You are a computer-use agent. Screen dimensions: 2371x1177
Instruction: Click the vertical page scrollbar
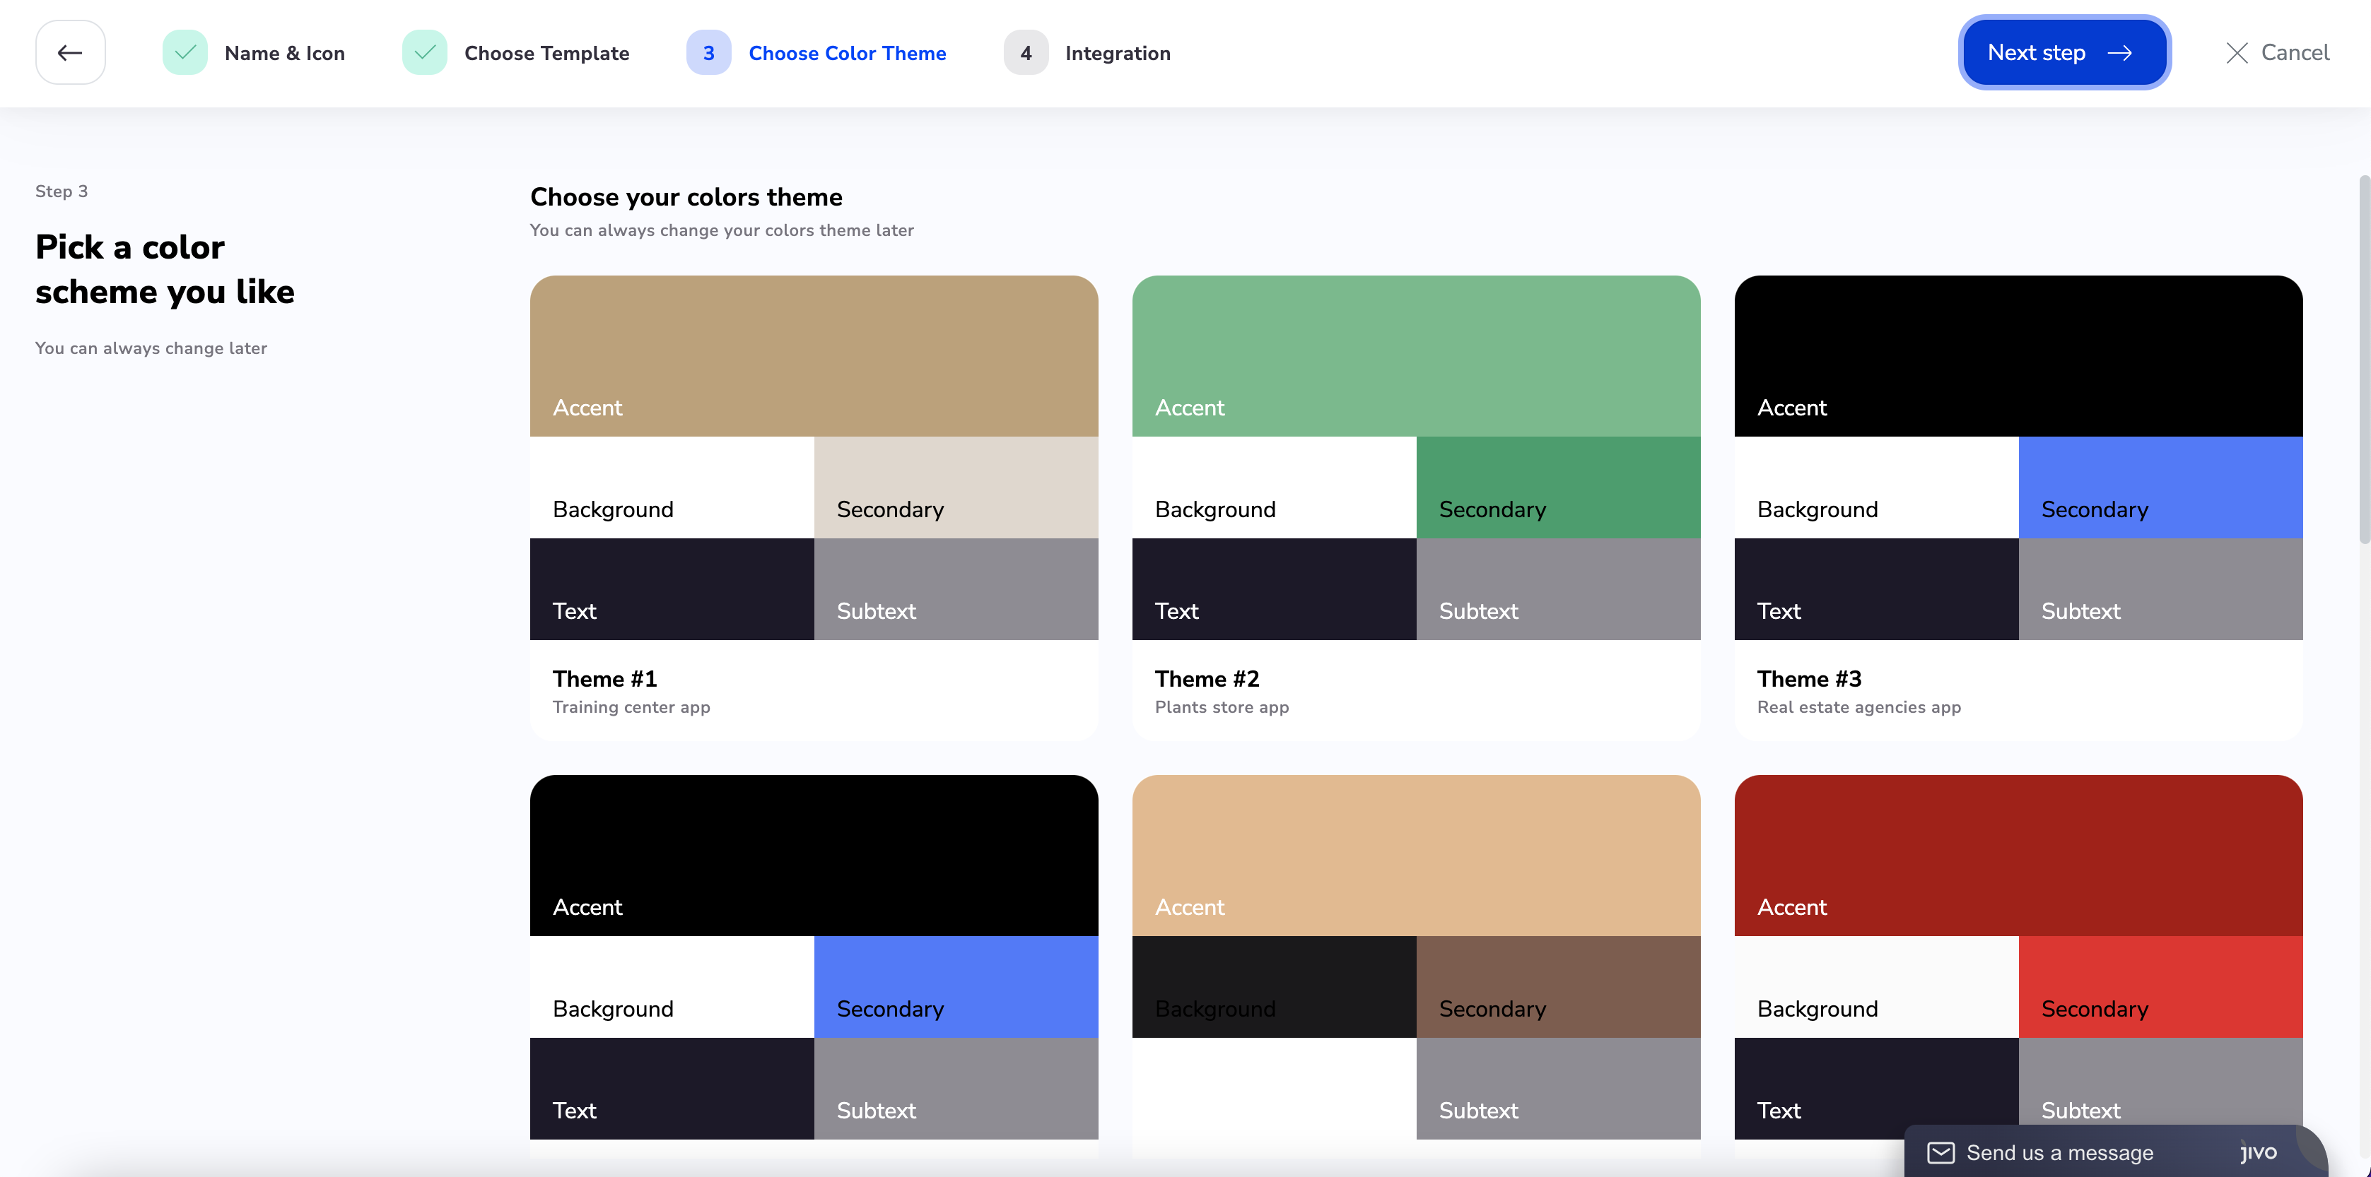coord(2363,359)
